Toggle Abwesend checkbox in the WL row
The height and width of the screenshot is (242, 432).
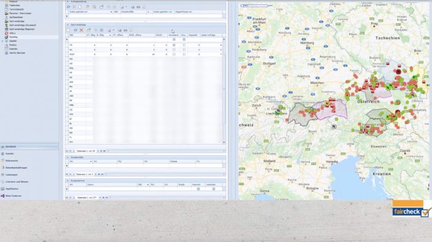(174, 50)
